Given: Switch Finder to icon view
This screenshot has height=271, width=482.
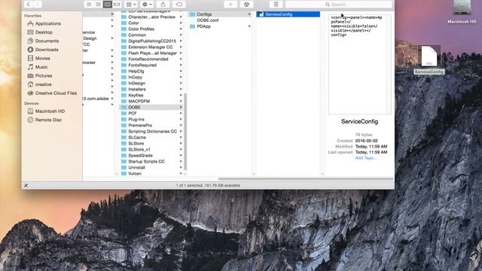Looking at the screenshot, I should (89, 5).
